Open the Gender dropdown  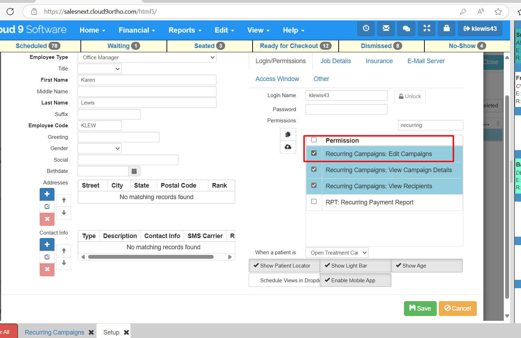[x=99, y=148]
